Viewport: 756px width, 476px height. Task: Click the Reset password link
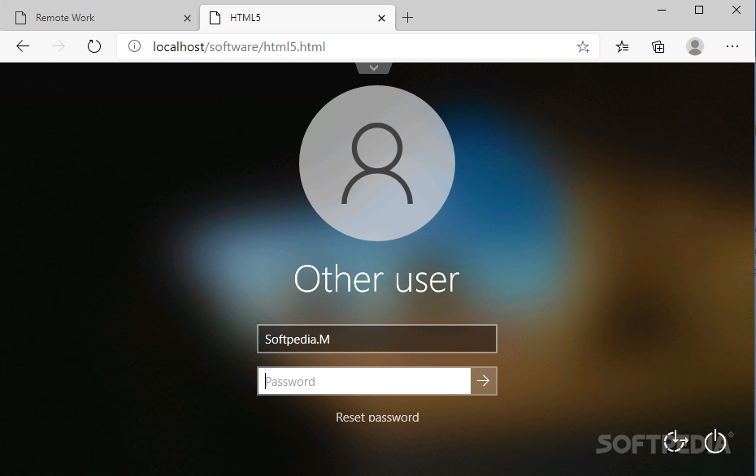point(377,418)
